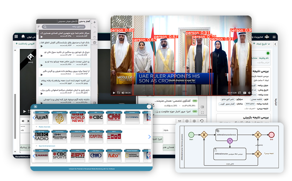This screenshot has width=292, height=181.
Task: Click the جستجوی برنامه search field
Action: click(x=64, y=27)
